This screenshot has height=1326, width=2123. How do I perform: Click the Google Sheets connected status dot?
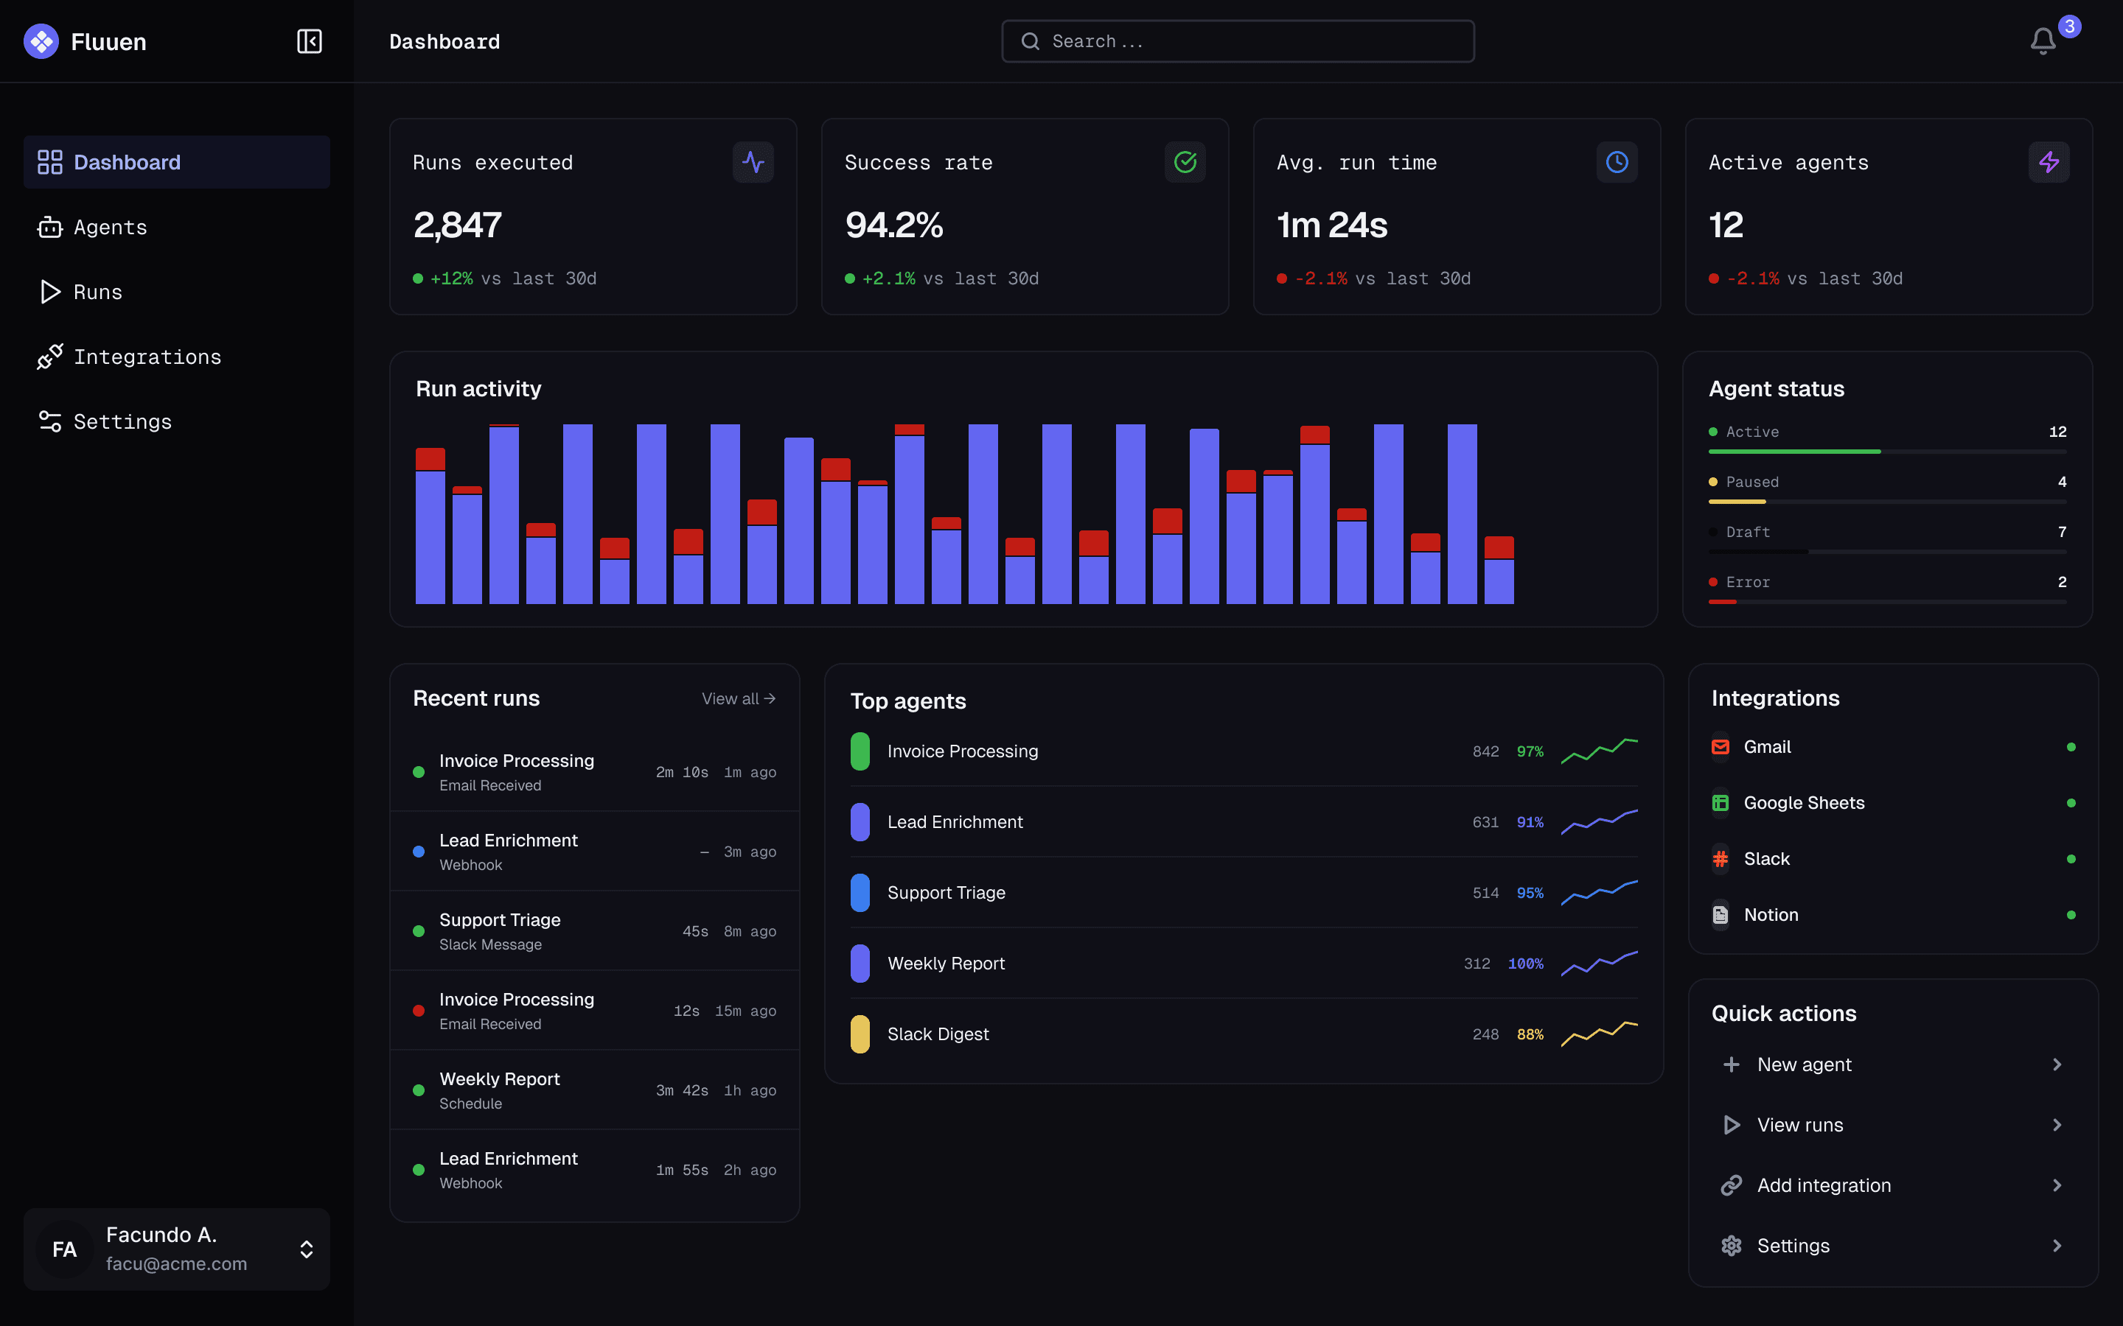[2071, 803]
